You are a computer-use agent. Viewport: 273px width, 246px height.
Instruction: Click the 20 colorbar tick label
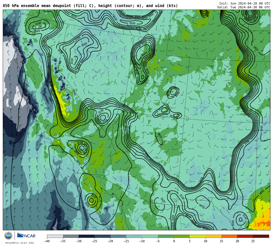point(237,241)
